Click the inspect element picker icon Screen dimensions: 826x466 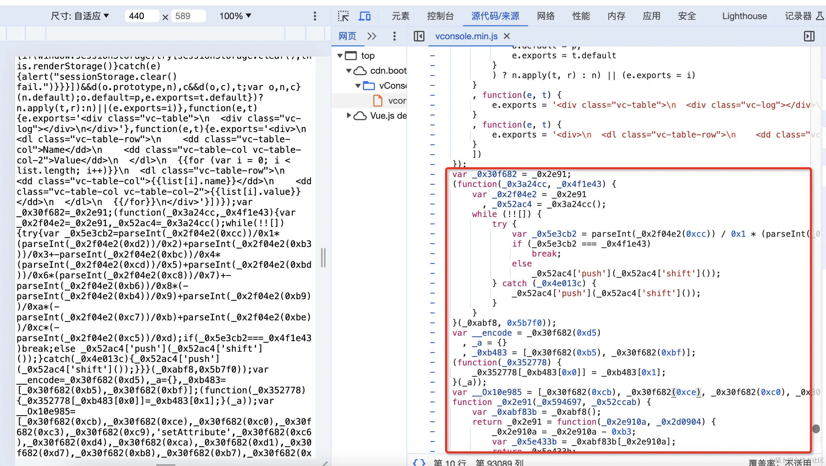343,16
